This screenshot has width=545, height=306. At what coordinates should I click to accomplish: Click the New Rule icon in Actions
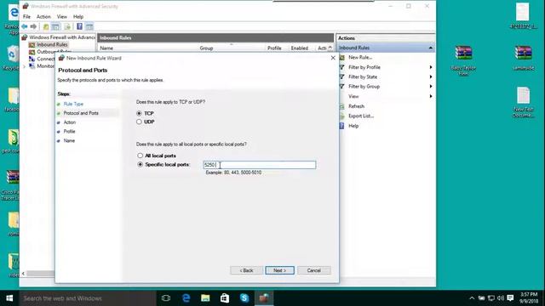(342, 57)
